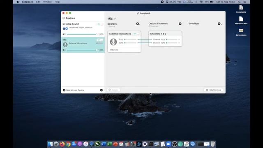Open Documents folder on the desktop

pos(241,9)
